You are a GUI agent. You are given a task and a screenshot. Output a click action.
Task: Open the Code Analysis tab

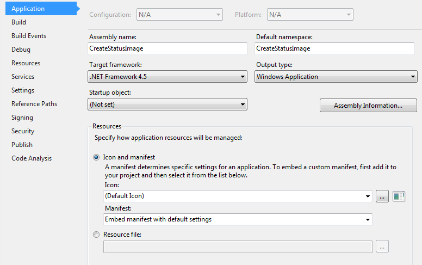tap(32, 158)
